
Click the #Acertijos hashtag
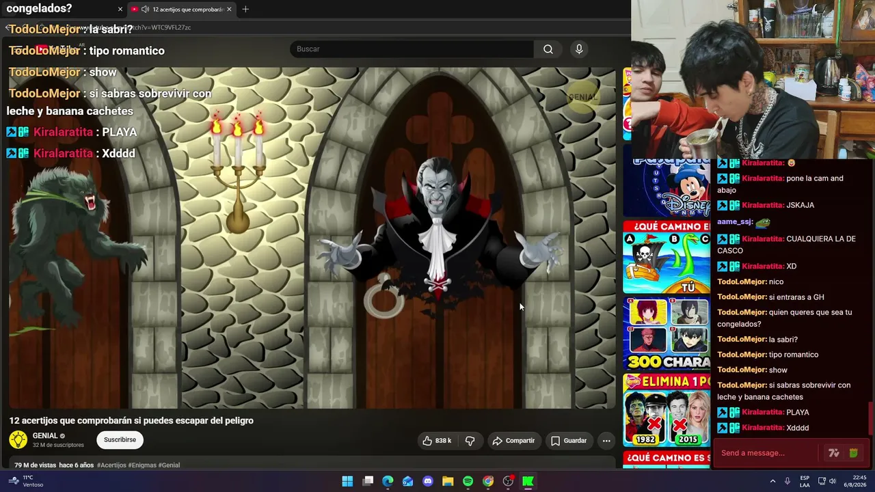111,465
